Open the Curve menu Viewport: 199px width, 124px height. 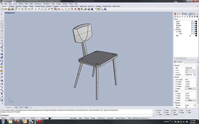[x=15, y=4]
